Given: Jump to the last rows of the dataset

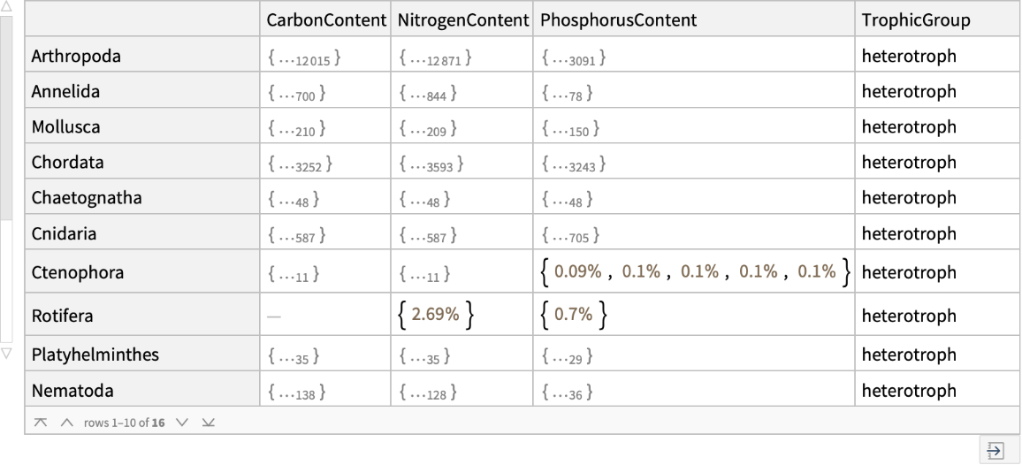Looking at the screenshot, I should (207, 422).
